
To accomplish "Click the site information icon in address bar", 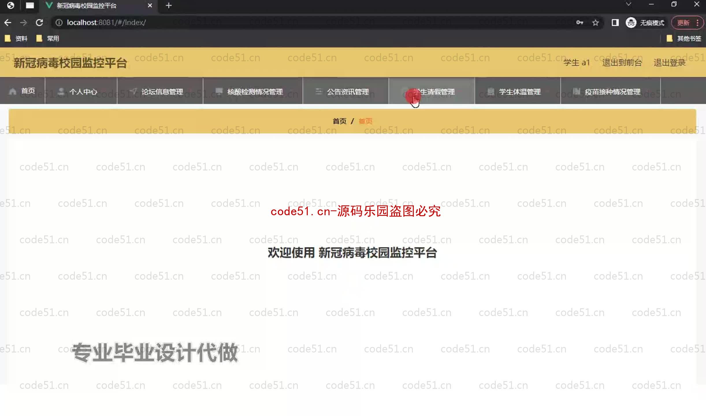I will (x=59, y=23).
